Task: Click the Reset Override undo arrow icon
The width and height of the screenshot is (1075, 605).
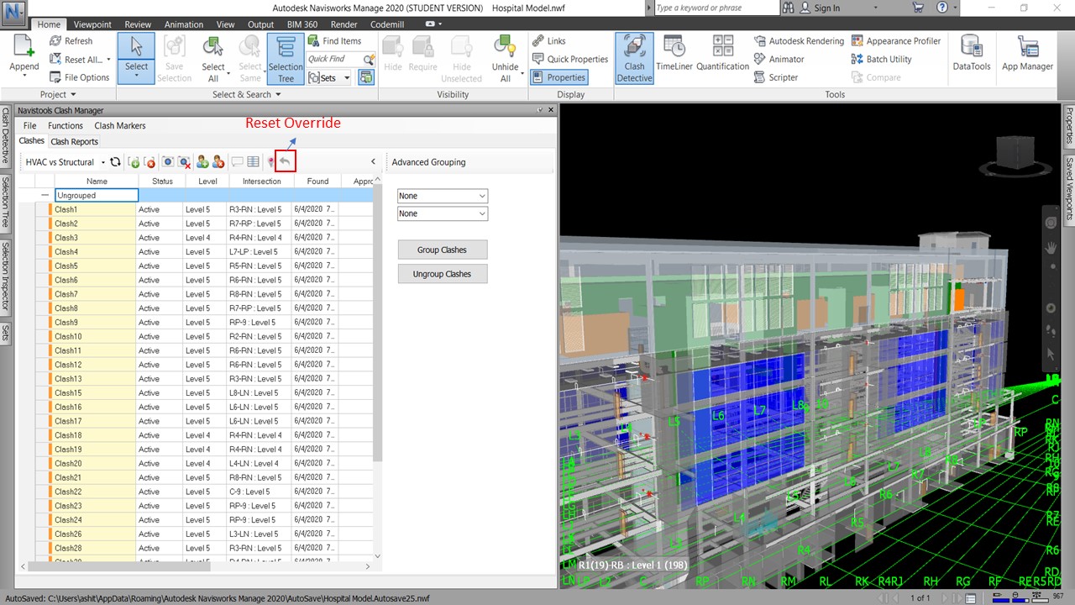Action: pyautogui.click(x=286, y=161)
